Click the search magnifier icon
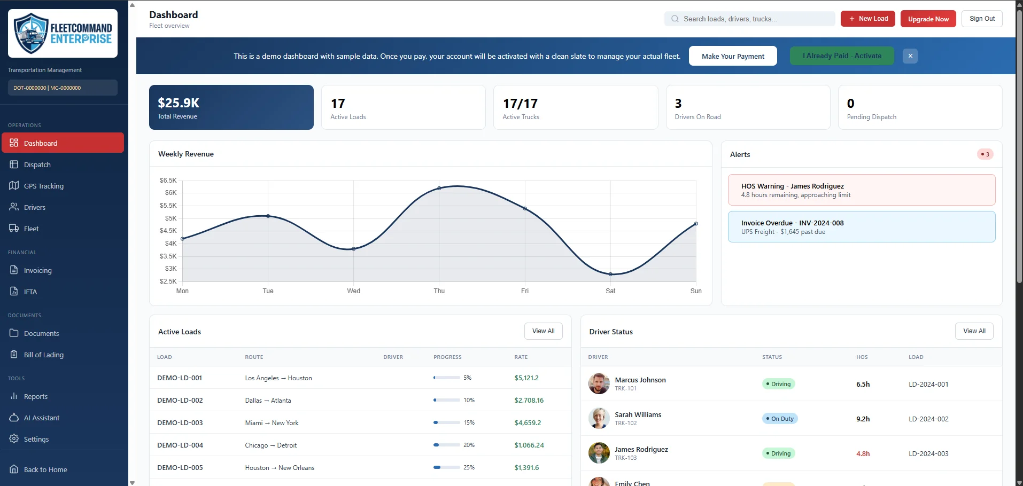Image resolution: width=1023 pixels, height=486 pixels. click(x=675, y=19)
